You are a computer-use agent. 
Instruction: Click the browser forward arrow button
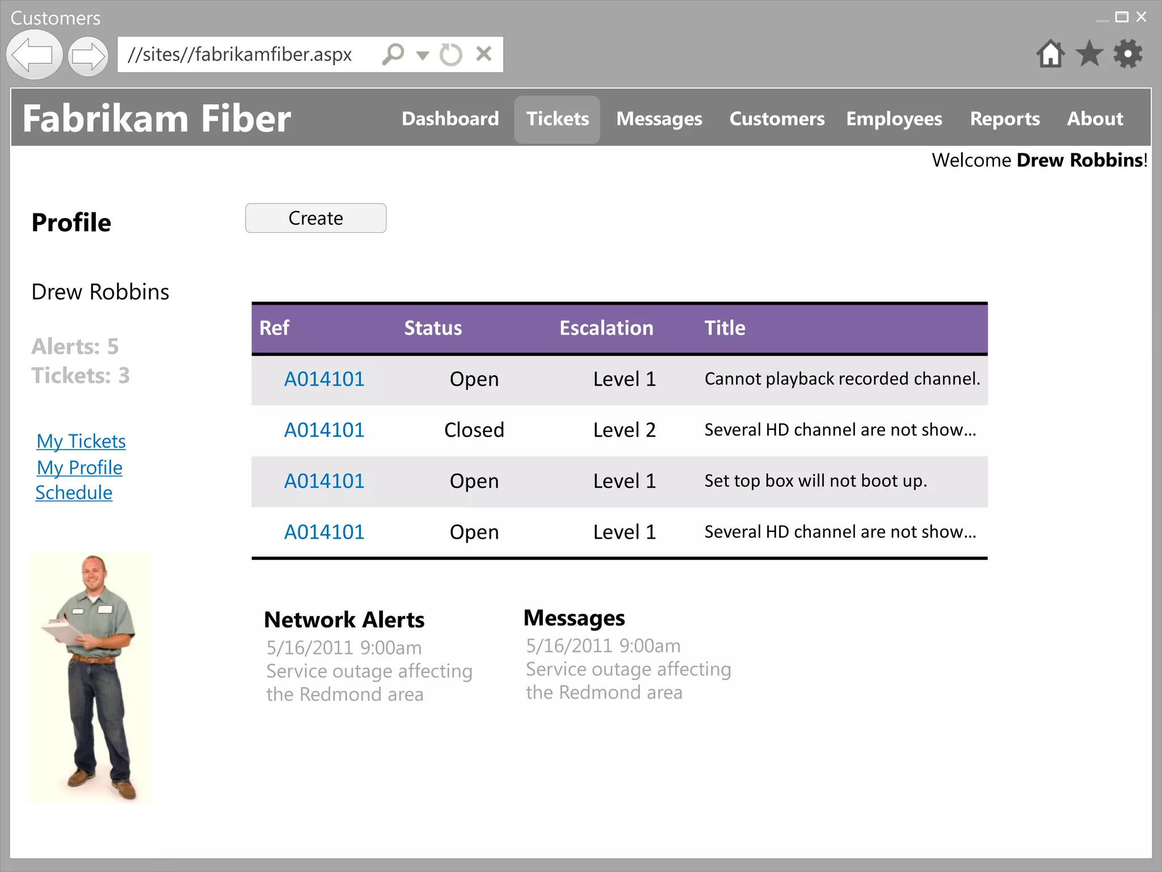tap(89, 56)
